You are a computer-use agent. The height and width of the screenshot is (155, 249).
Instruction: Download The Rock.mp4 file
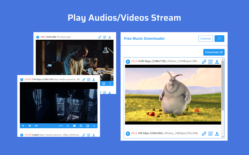pyautogui.click(x=110, y=37)
